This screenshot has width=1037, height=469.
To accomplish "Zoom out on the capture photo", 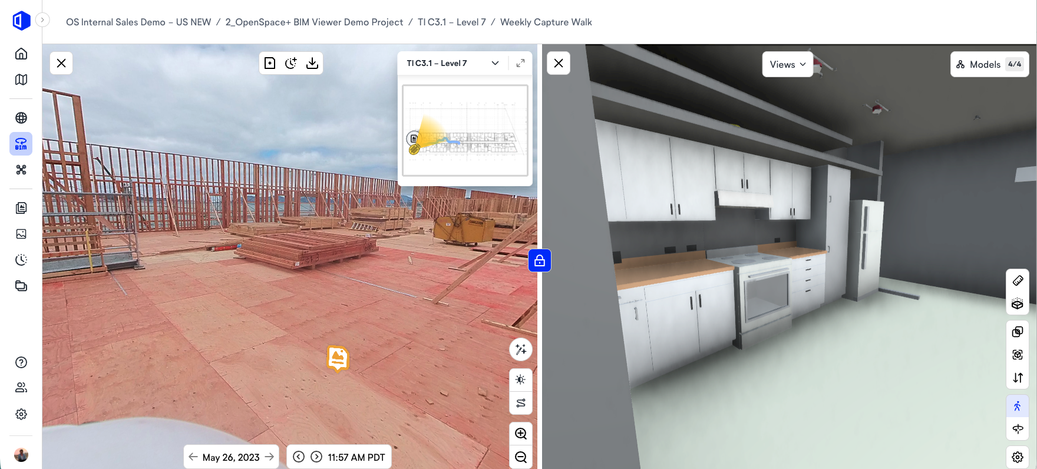I will point(521,457).
